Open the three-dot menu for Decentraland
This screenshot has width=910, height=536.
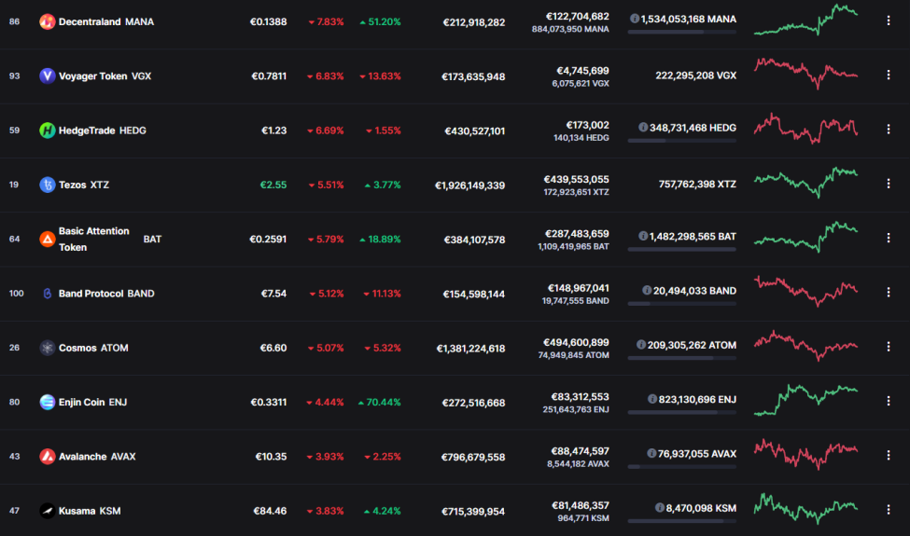pos(888,21)
